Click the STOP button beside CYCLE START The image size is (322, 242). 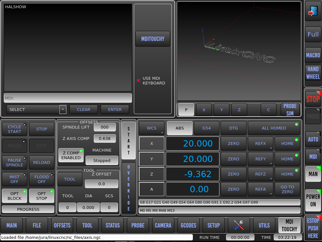(42, 129)
